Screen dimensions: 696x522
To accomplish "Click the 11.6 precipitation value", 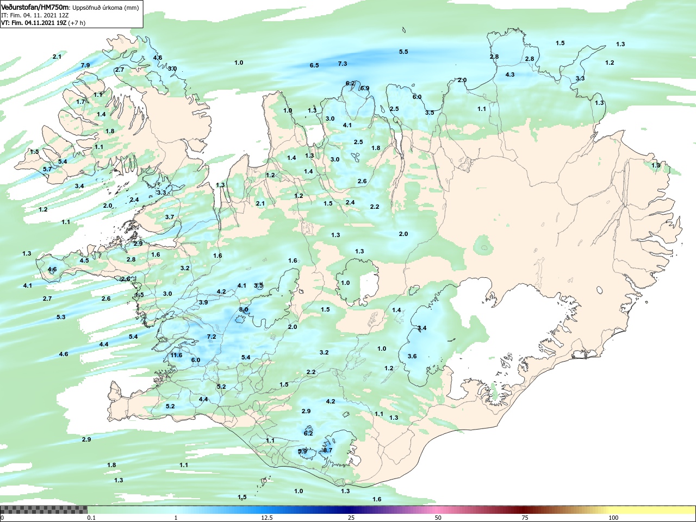I will (x=176, y=355).
